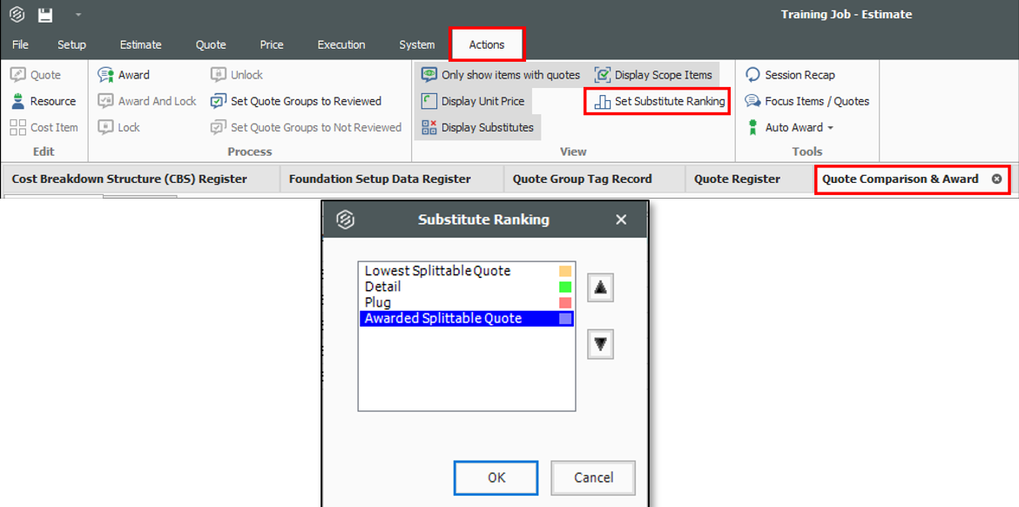
Task: Open the Setup ribbon tab
Action: click(71, 44)
